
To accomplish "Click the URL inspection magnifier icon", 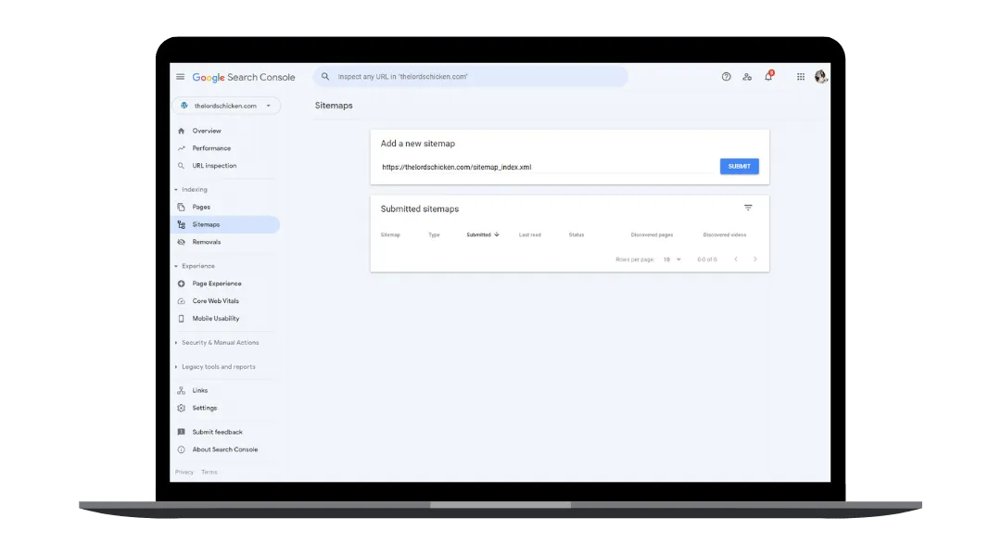I will pyautogui.click(x=182, y=166).
